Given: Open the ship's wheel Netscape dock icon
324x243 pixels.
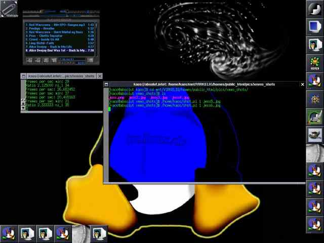Looking at the screenshot, I should (315, 99).
